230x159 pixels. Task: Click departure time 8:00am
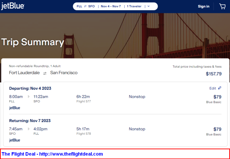pos(16,97)
